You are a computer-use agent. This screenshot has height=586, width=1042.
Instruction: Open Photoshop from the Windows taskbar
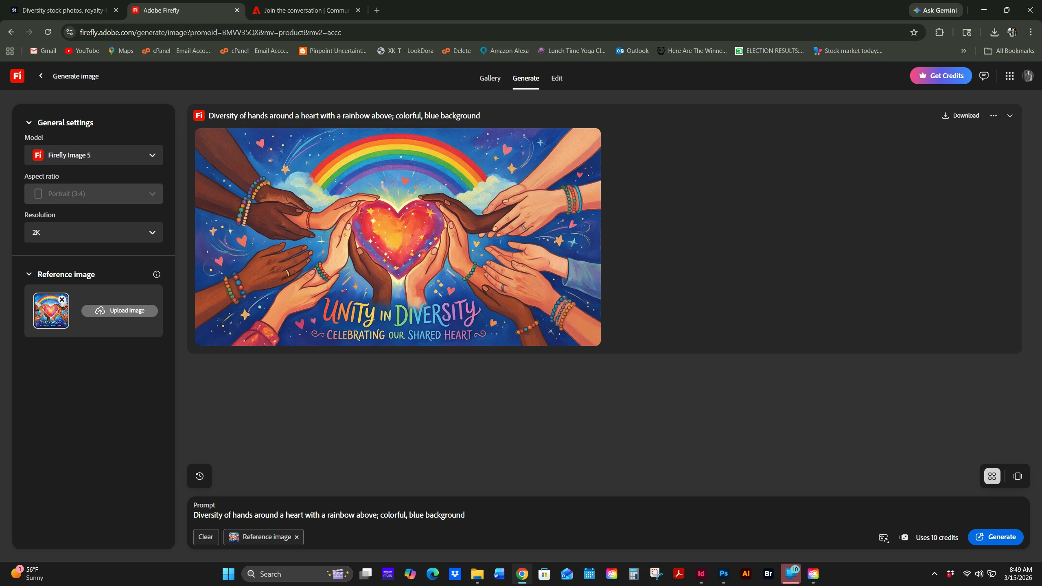click(723, 574)
